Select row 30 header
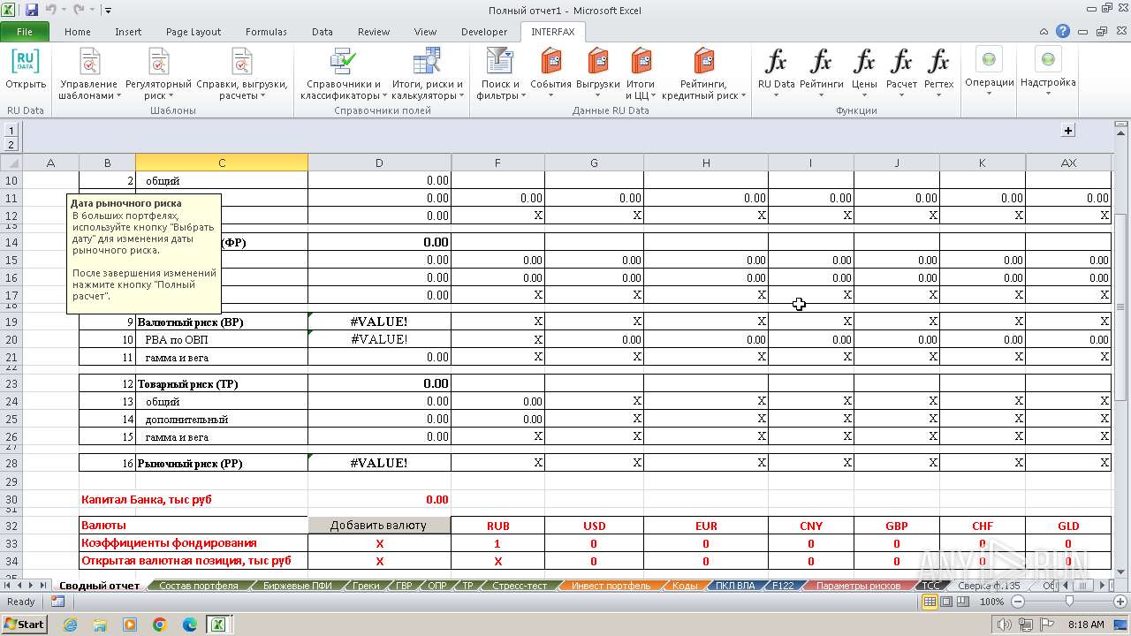Screen dimensions: 1131x636 pos(11,499)
